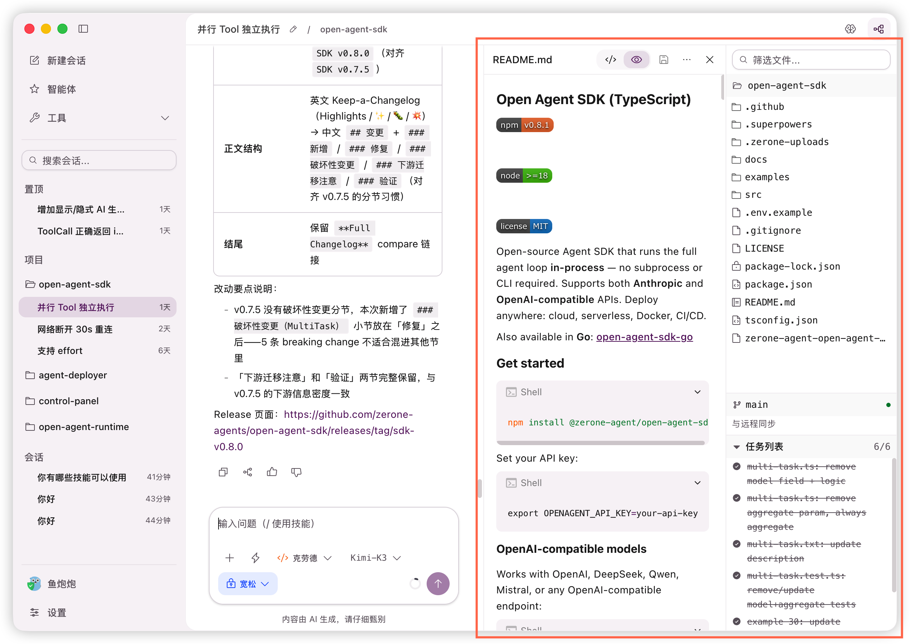The width and height of the screenshot is (910, 644).
Task: Focus the 筛选文件 filter field
Action: pos(811,60)
